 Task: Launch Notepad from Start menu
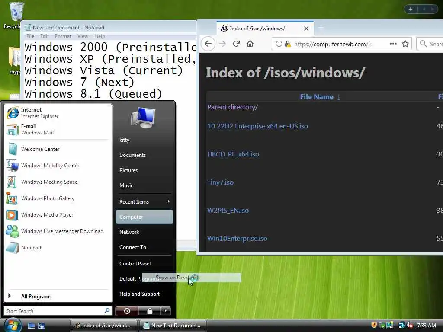58,248
